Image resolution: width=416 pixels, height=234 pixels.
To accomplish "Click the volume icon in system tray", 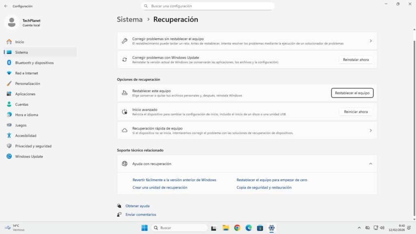I will [382, 228].
